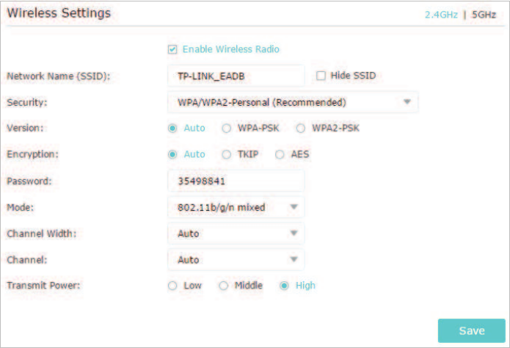Toggle the Enable Wireless Radio checkbox

[172, 49]
